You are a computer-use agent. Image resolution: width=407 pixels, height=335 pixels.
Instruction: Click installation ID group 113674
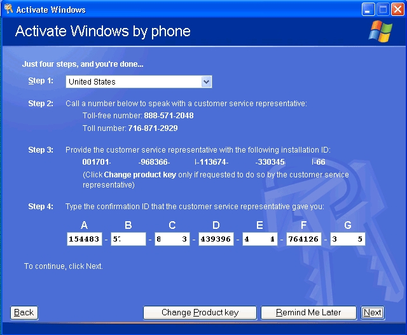pyautogui.click(x=212, y=162)
